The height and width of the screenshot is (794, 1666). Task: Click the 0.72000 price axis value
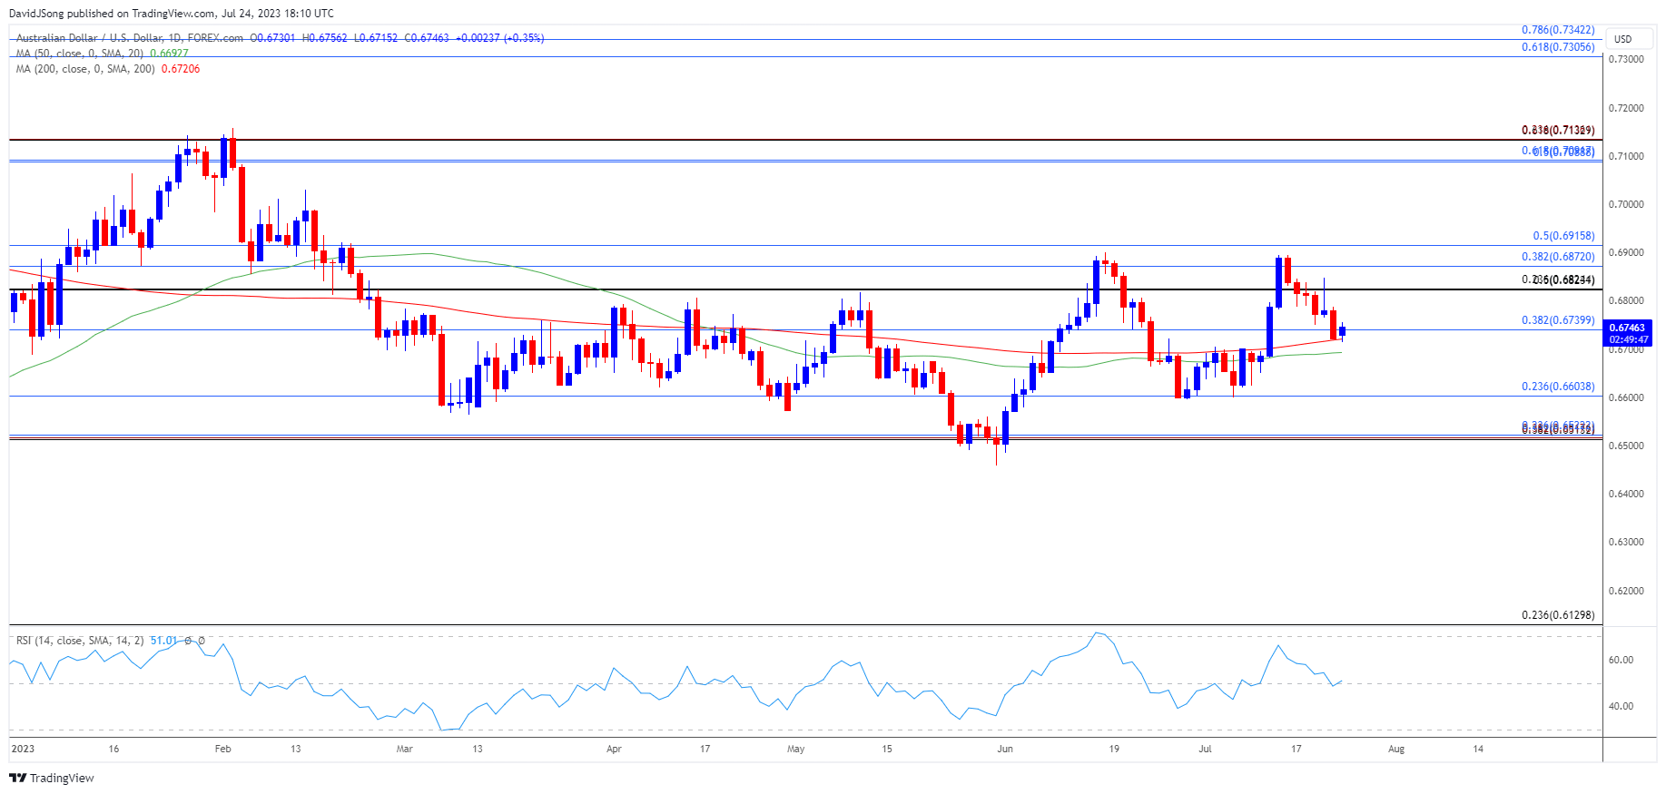click(x=1626, y=108)
